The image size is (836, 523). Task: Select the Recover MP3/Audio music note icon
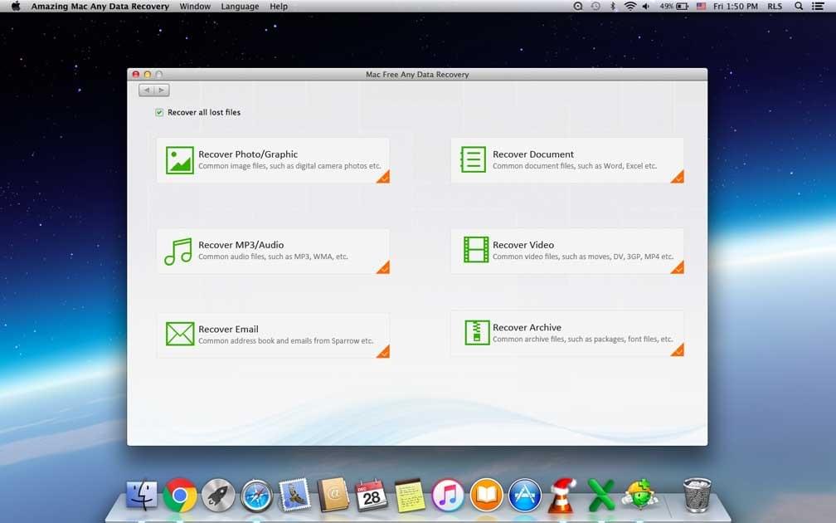178,250
